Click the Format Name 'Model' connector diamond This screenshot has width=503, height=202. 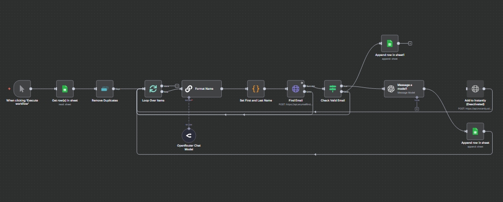pyautogui.click(x=189, y=98)
